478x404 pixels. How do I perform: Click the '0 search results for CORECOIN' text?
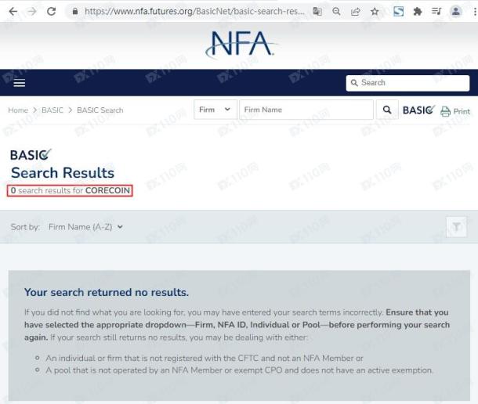(70, 190)
